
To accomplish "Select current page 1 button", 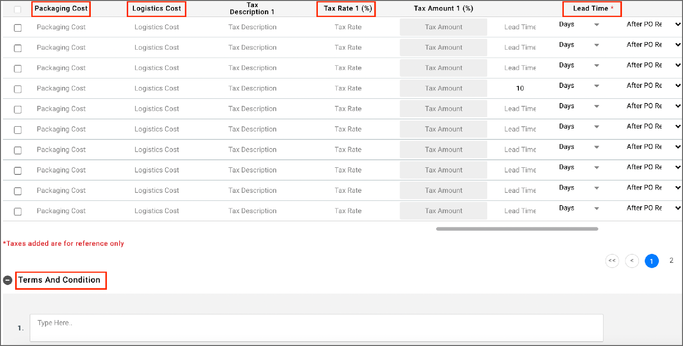I will tap(652, 261).
